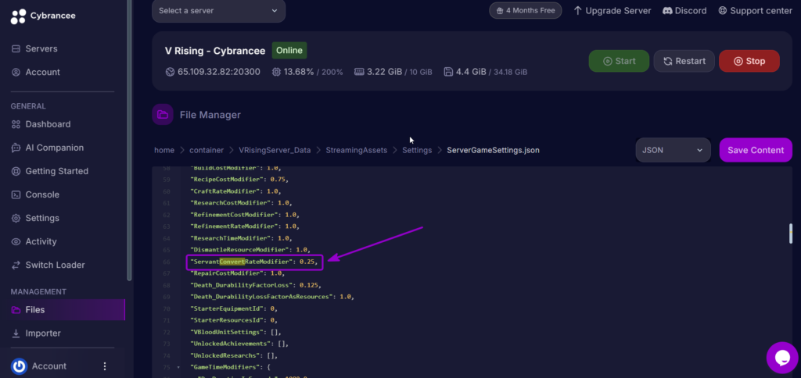Screen dimensions: 801x378
Task: Click the UnlockedAchievements line
Action: coord(239,344)
